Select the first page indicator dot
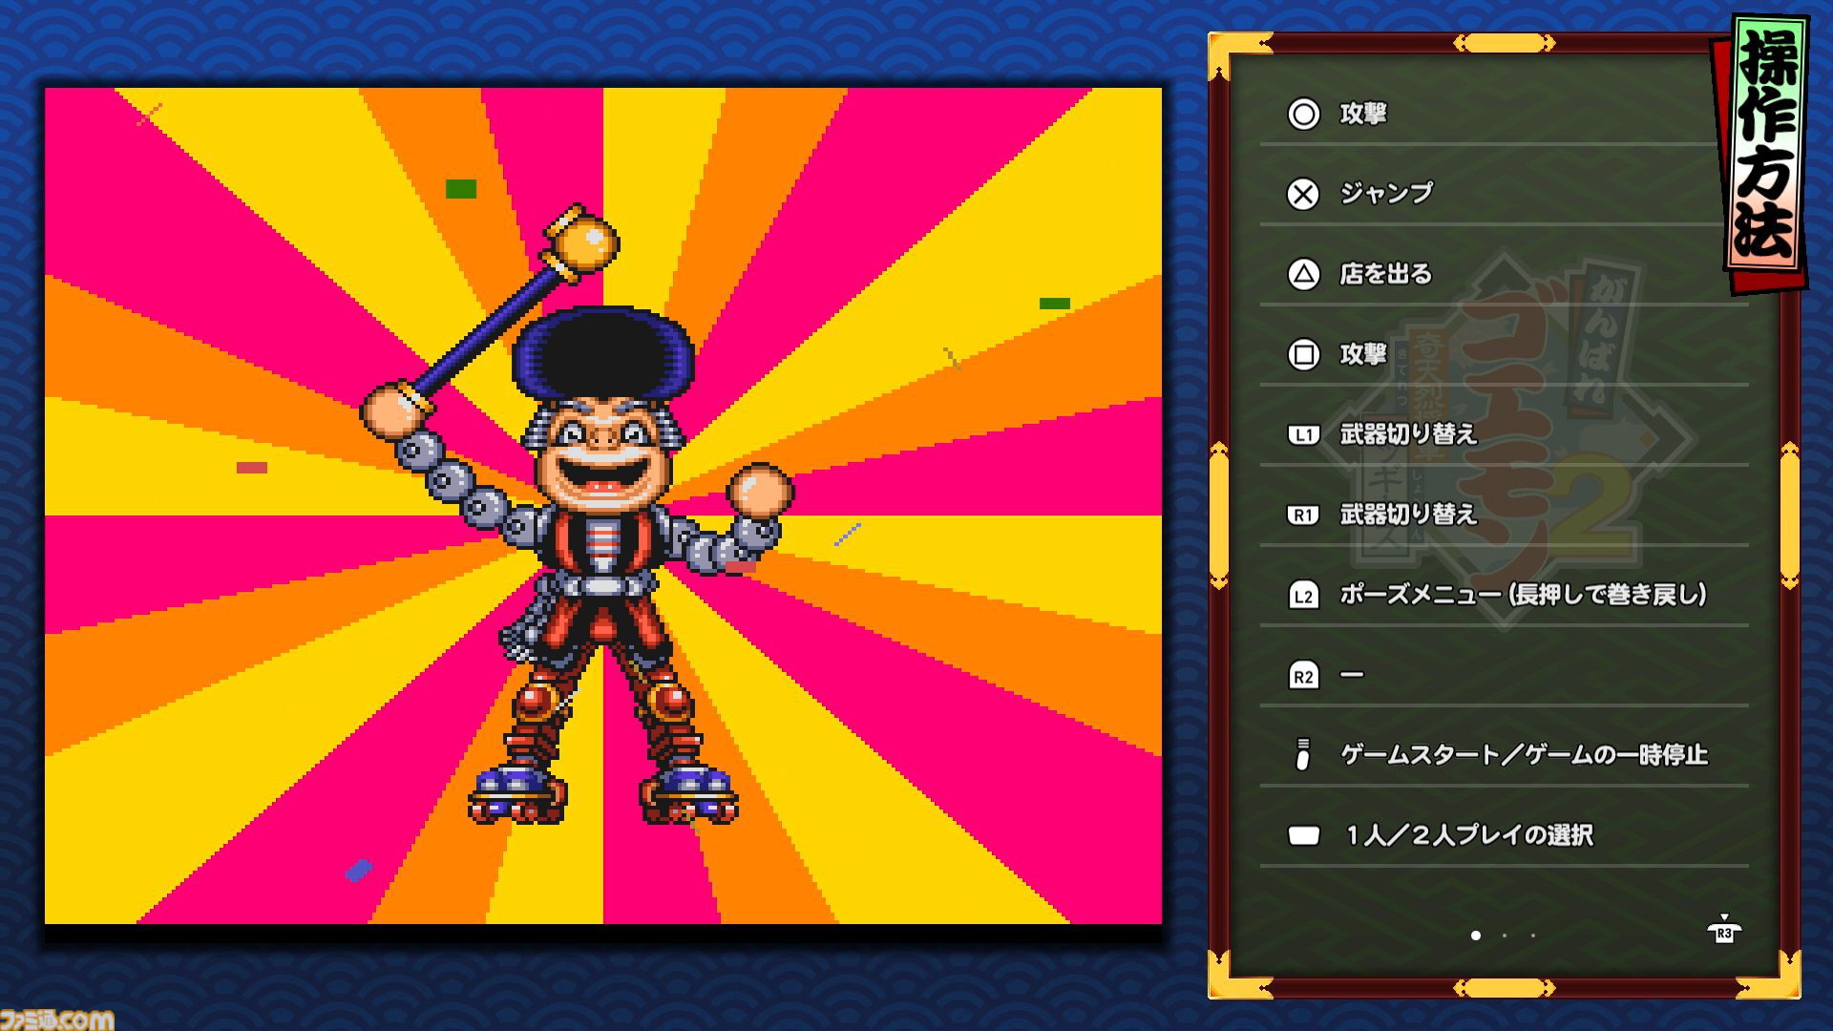Screen dimensions: 1833x1031 click(x=1476, y=936)
